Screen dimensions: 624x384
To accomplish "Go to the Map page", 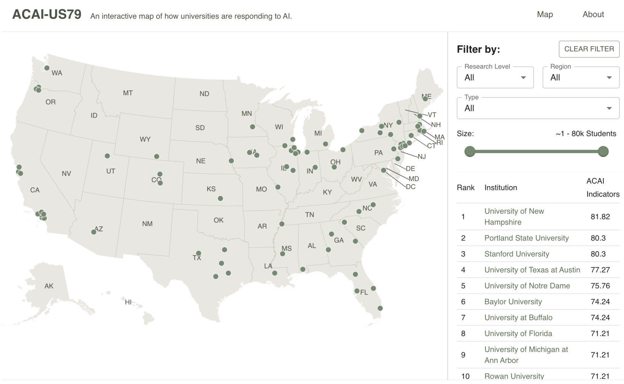I will [545, 14].
